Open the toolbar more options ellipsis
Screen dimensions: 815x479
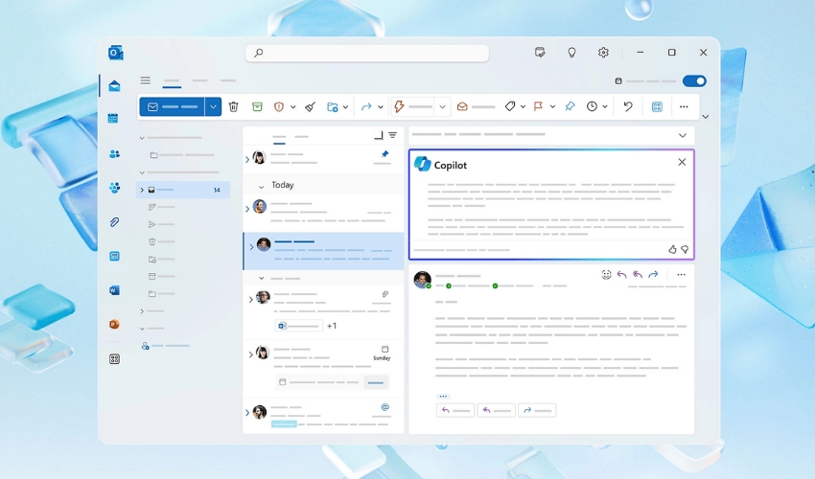point(684,106)
